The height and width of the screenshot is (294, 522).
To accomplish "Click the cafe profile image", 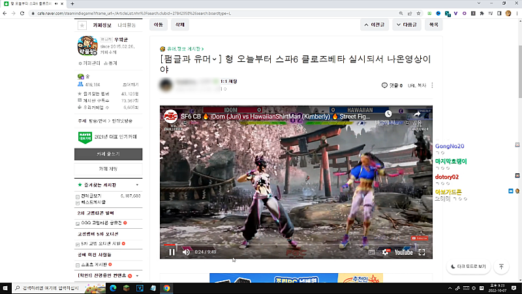I will click(87, 46).
